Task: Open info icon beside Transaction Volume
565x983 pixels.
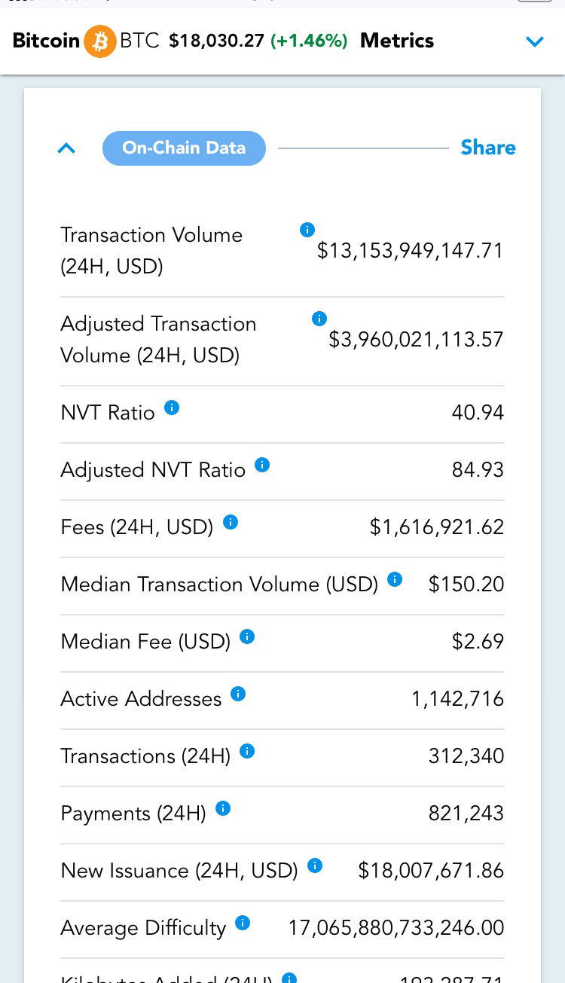Action: 307,230
